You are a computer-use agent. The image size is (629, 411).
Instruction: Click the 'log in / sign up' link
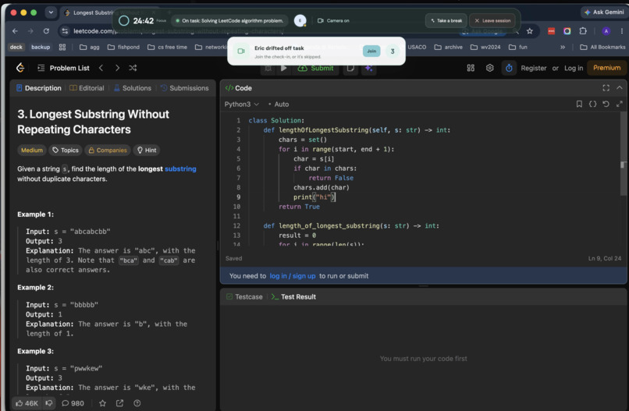click(293, 276)
